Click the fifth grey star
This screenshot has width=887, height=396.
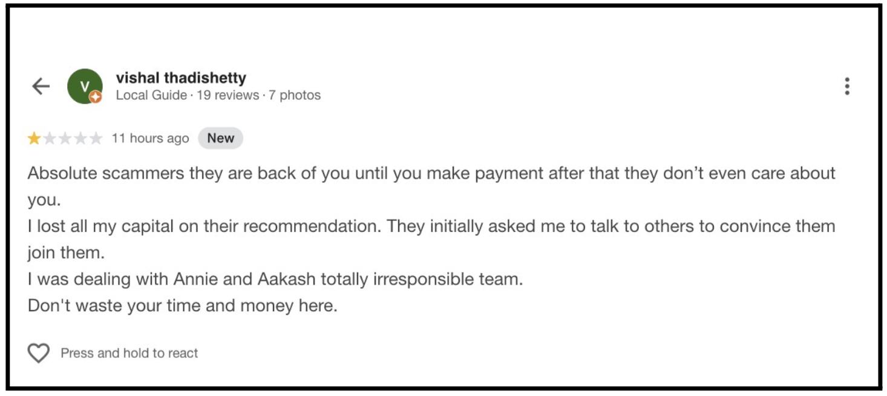[96, 139]
